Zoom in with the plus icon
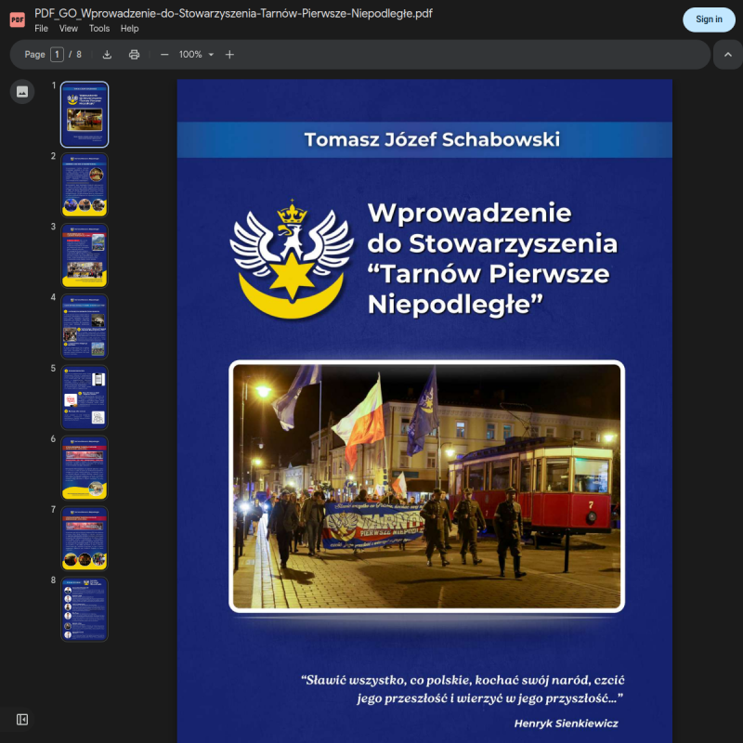 (229, 55)
